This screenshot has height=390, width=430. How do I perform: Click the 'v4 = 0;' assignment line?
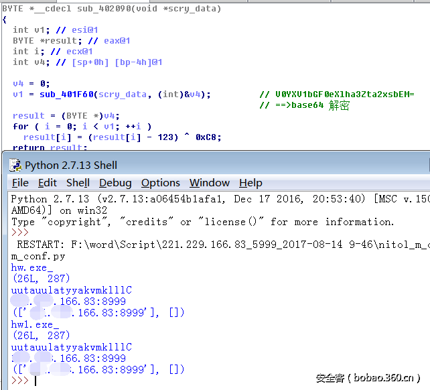tap(31, 84)
